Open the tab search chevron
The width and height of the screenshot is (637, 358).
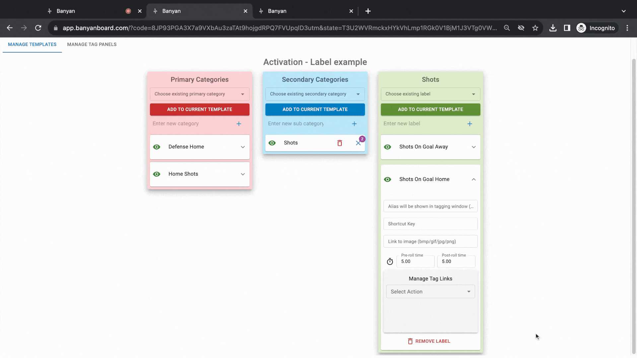point(624,11)
